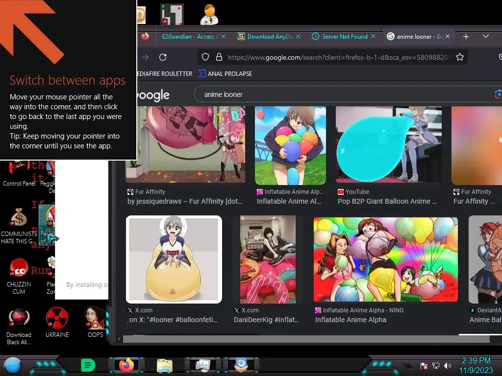Screen dimensions: 502x376
Task: Click the 'Pop B2P Giant Balloon Anime' title
Action: (x=387, y=201)
